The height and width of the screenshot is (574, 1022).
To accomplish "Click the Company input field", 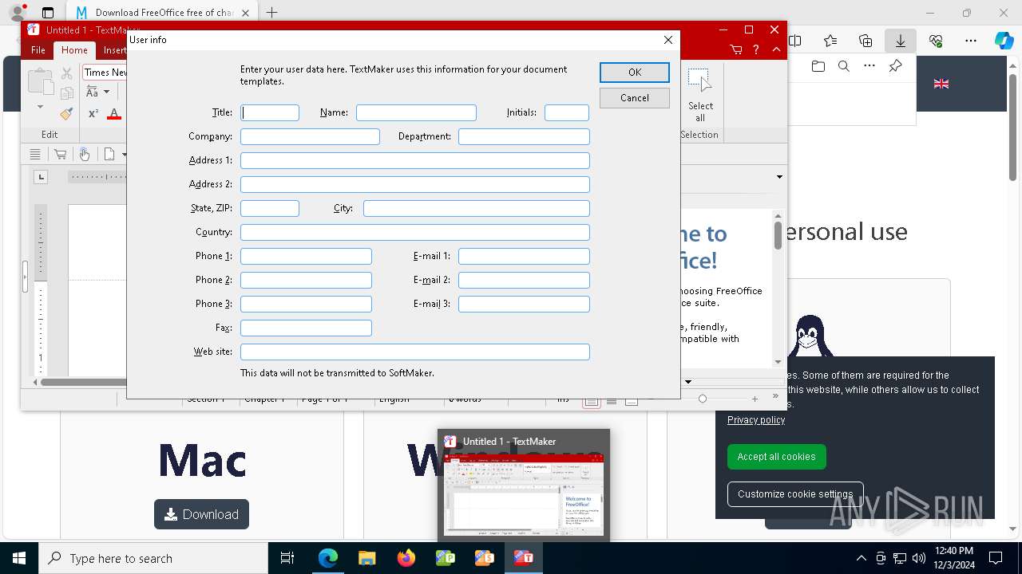I will coord(310,137).
